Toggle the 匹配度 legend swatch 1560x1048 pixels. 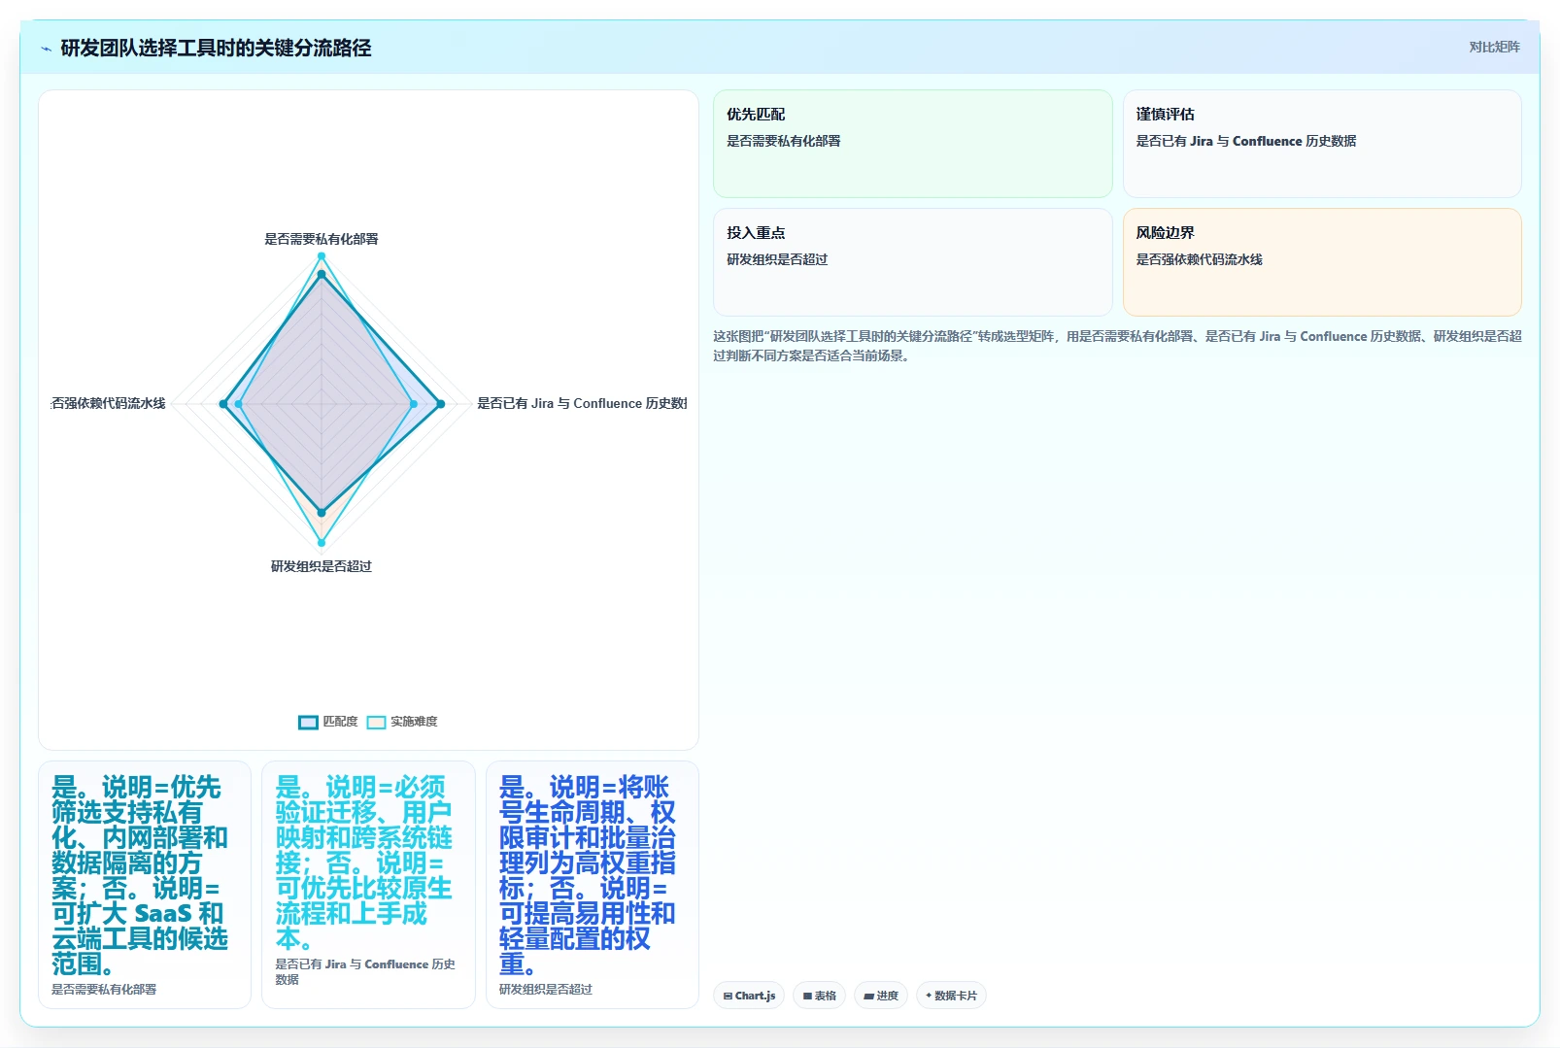(308, 722)
